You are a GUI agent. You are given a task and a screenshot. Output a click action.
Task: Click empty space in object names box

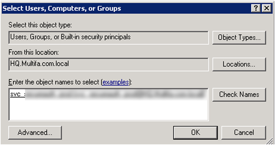(108, 110)
